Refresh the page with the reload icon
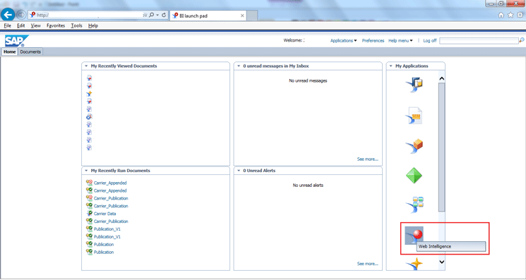This screenshot has width=526, height=280. pyautogui.click(x=164, y=15)
